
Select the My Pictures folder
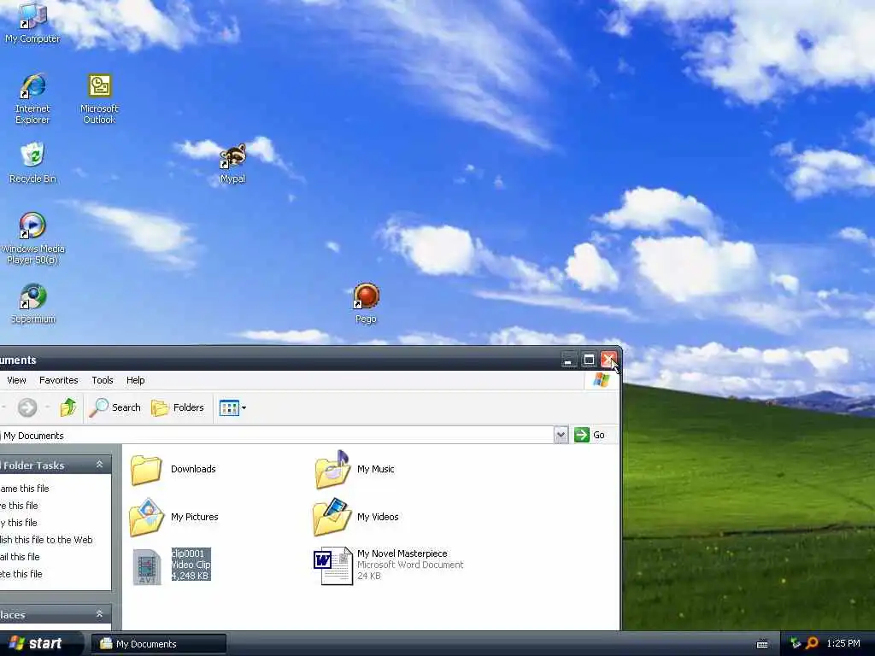coord(174,517)
